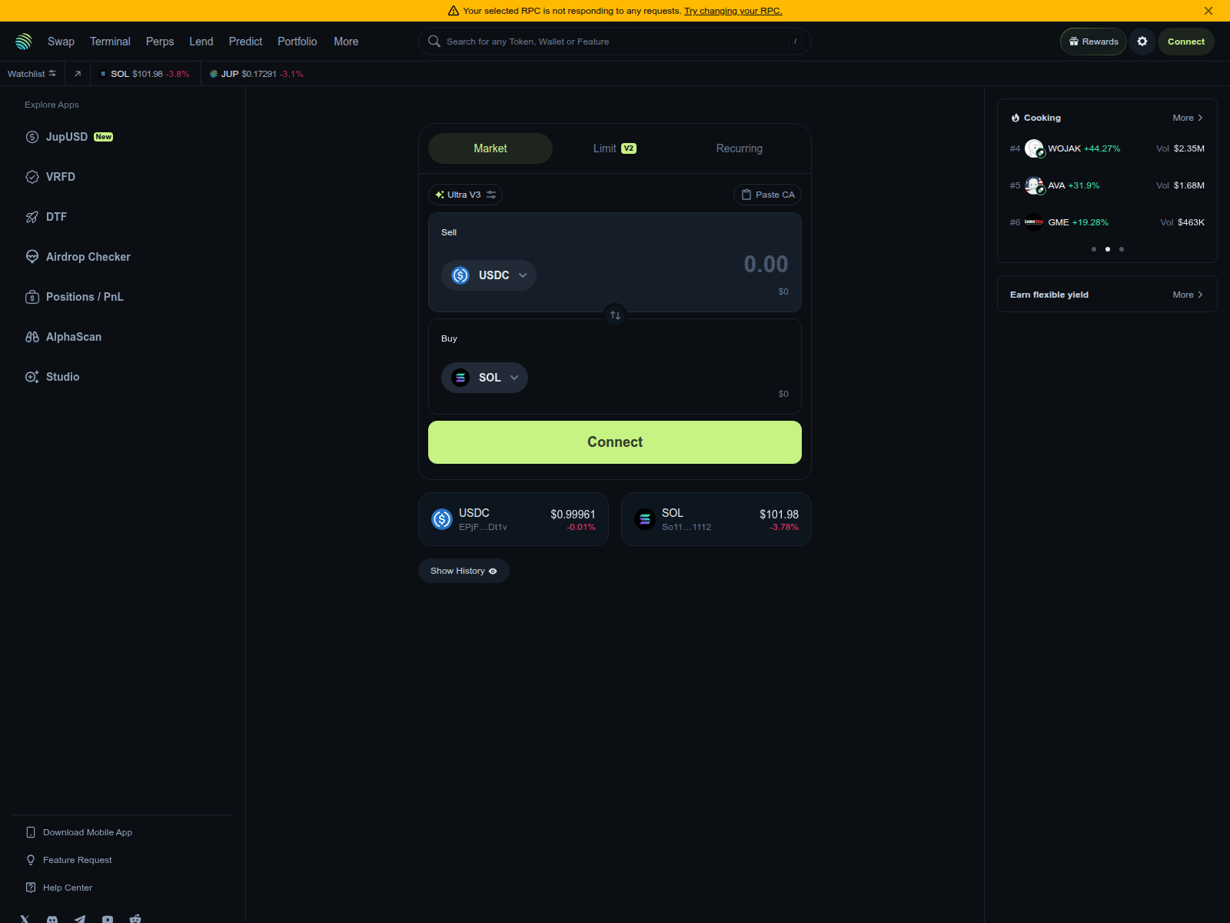The image size is (1230, 923).
Task: Click the Sell amount 0.00 field
Action: coord(766,264)
